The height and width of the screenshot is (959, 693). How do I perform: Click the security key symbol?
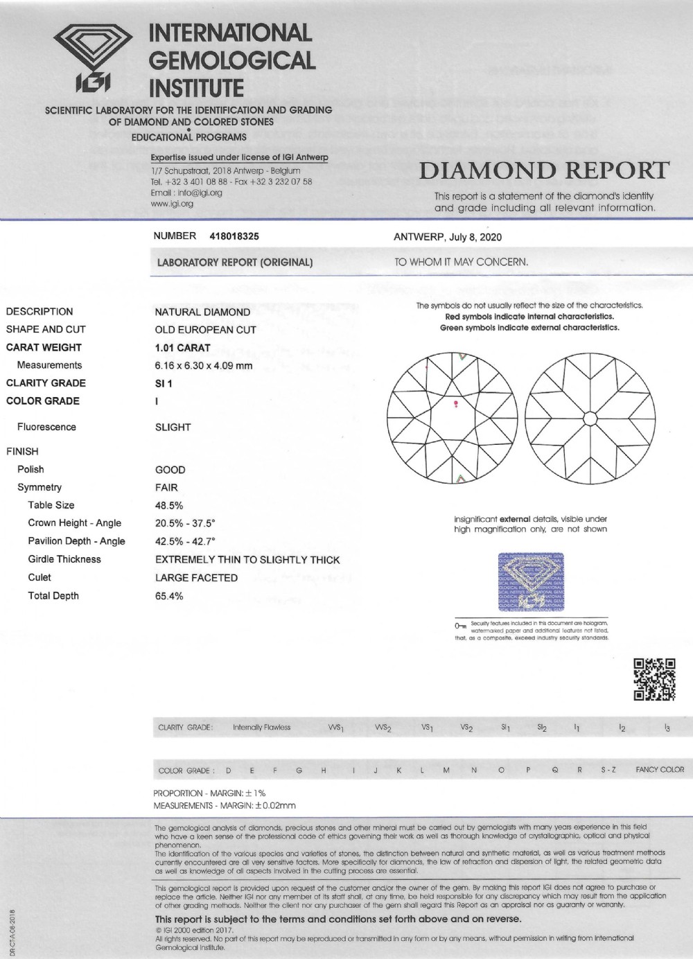pos(459,625)
